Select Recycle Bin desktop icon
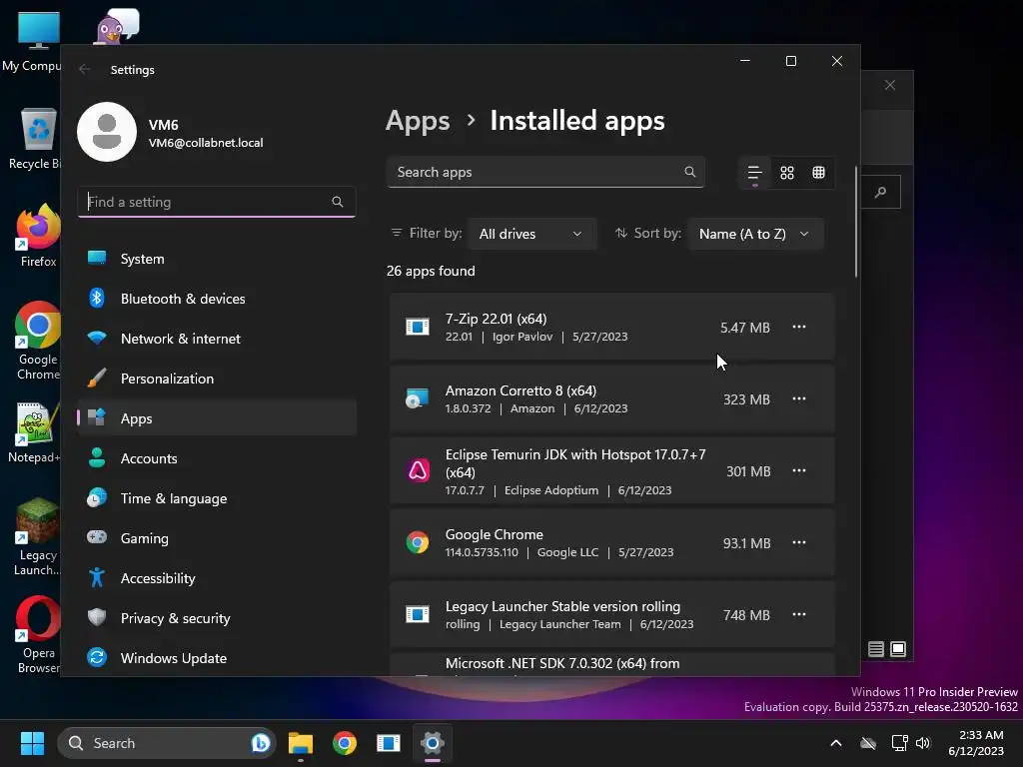Viewport: 1023px width, 767px height. pos(36,138)
